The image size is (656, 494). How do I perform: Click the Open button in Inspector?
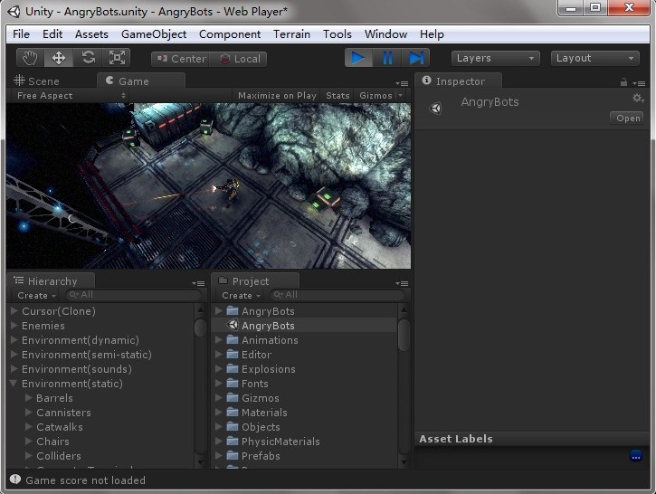[x=627, y=119]
